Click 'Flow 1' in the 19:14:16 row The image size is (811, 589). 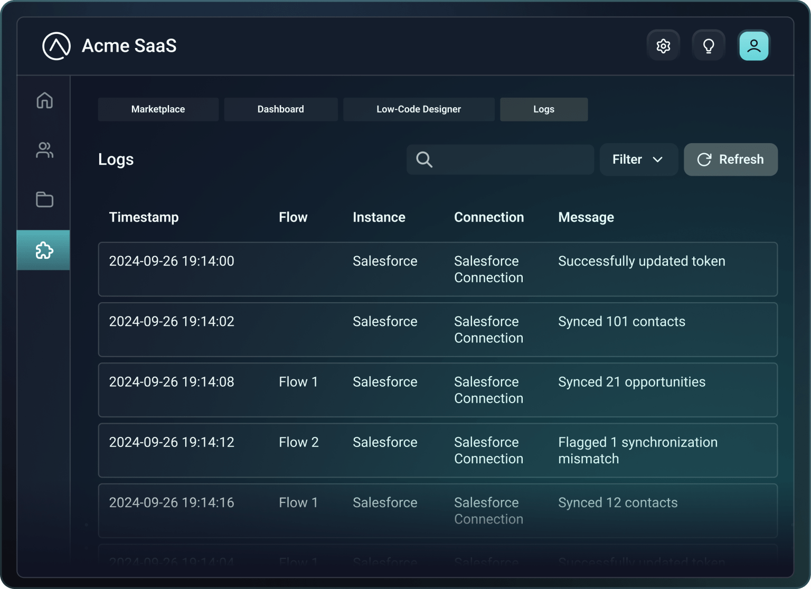point(298,502)
